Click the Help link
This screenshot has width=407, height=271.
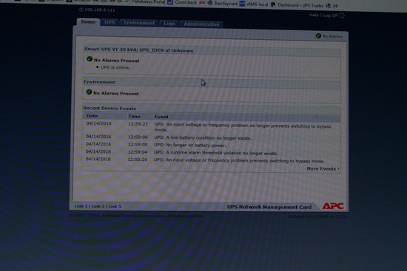coord(314,15)
